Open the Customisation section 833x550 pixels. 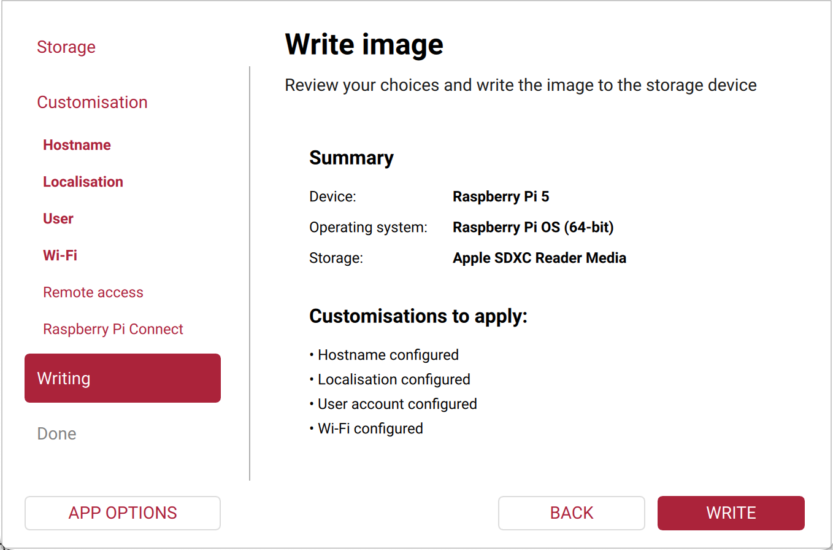click(x=92, y=102)
